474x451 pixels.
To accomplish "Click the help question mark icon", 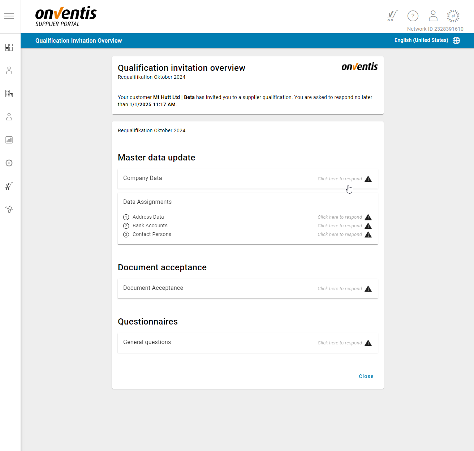I will tap(413, 16).
